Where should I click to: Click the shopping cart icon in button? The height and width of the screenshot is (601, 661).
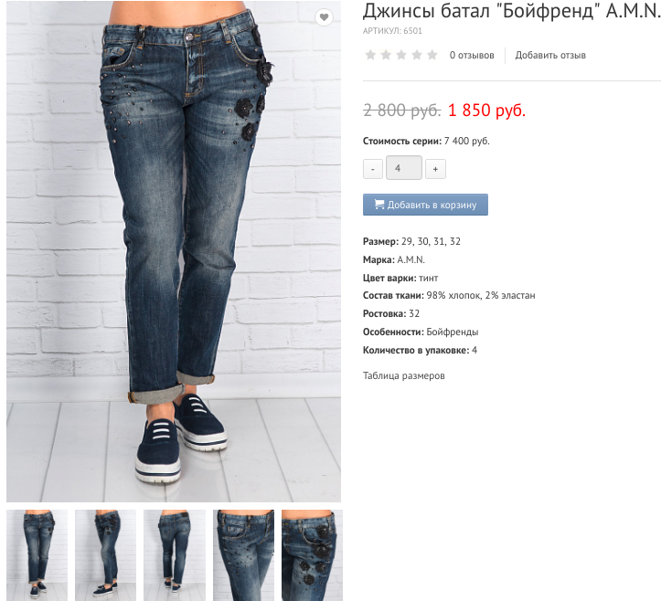(379, 205)
